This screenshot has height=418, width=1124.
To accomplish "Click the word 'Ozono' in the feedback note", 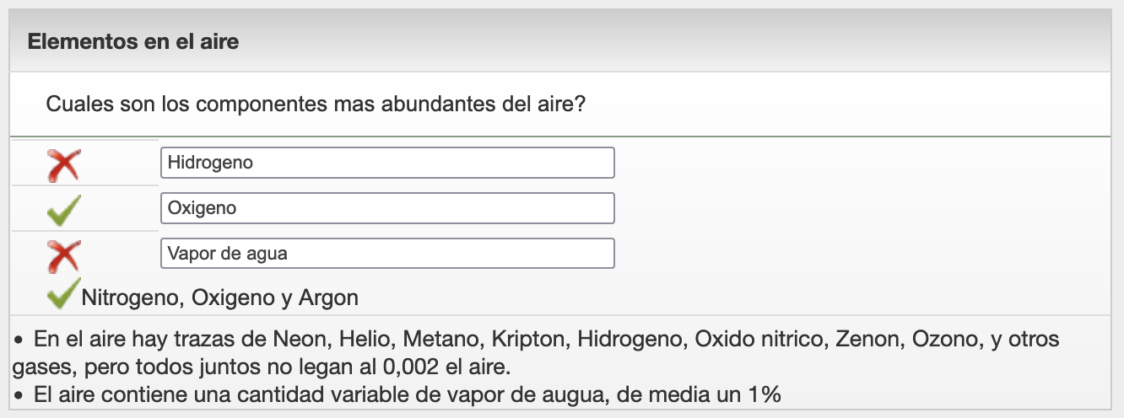I will tap(934, 340).
